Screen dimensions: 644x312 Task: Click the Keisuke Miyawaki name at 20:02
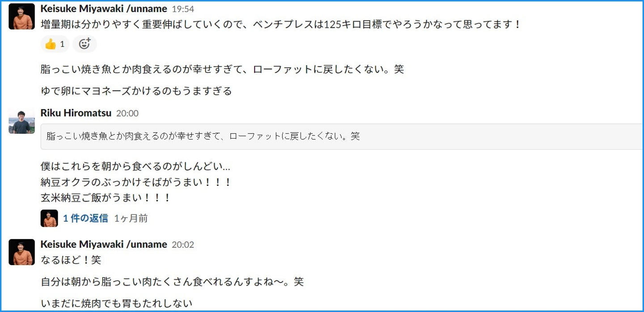(x=104, y=245)
